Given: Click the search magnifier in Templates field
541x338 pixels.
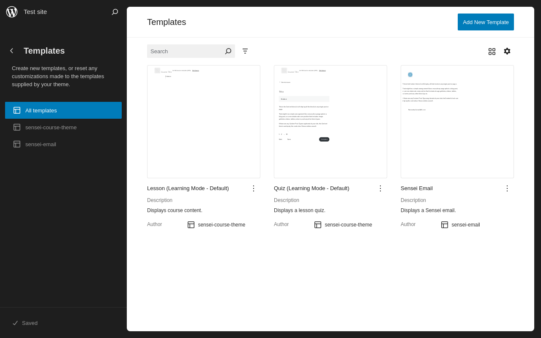Looking at the screenshot, I should pos(228,51).
